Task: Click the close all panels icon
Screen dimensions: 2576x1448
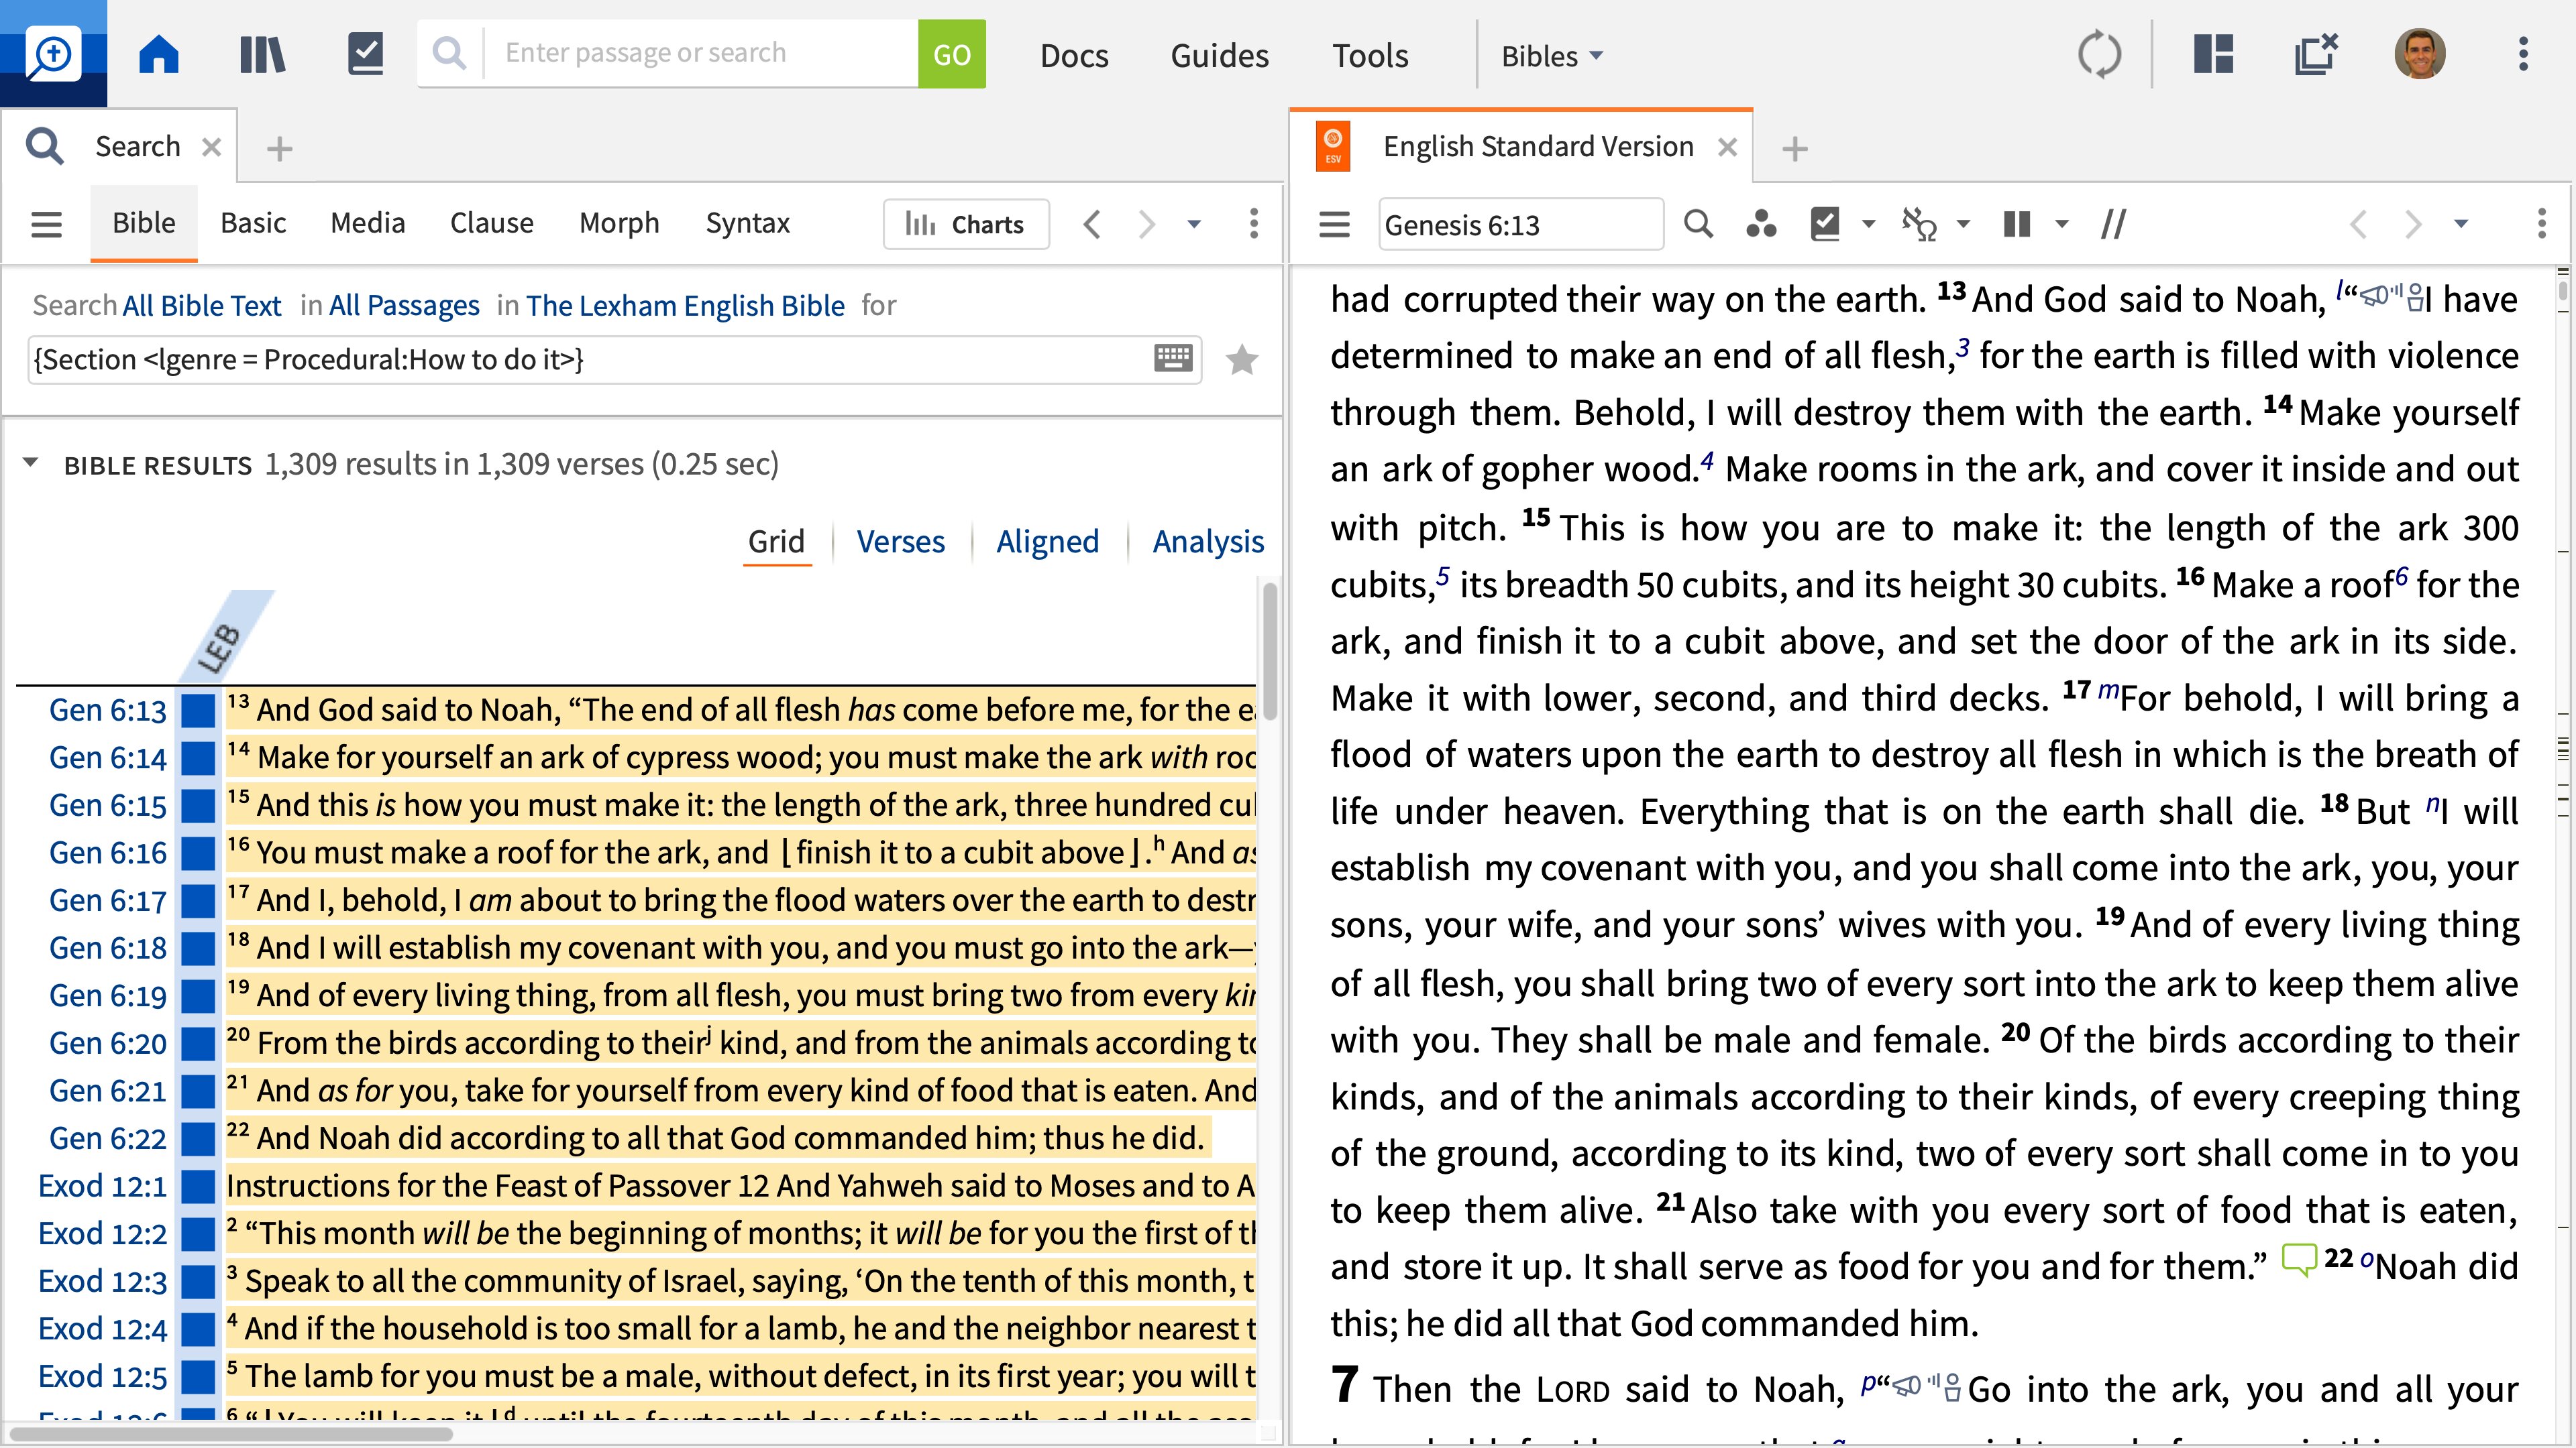Action: [2316, 54]
